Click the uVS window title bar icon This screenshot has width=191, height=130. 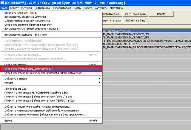coord(2,3)
